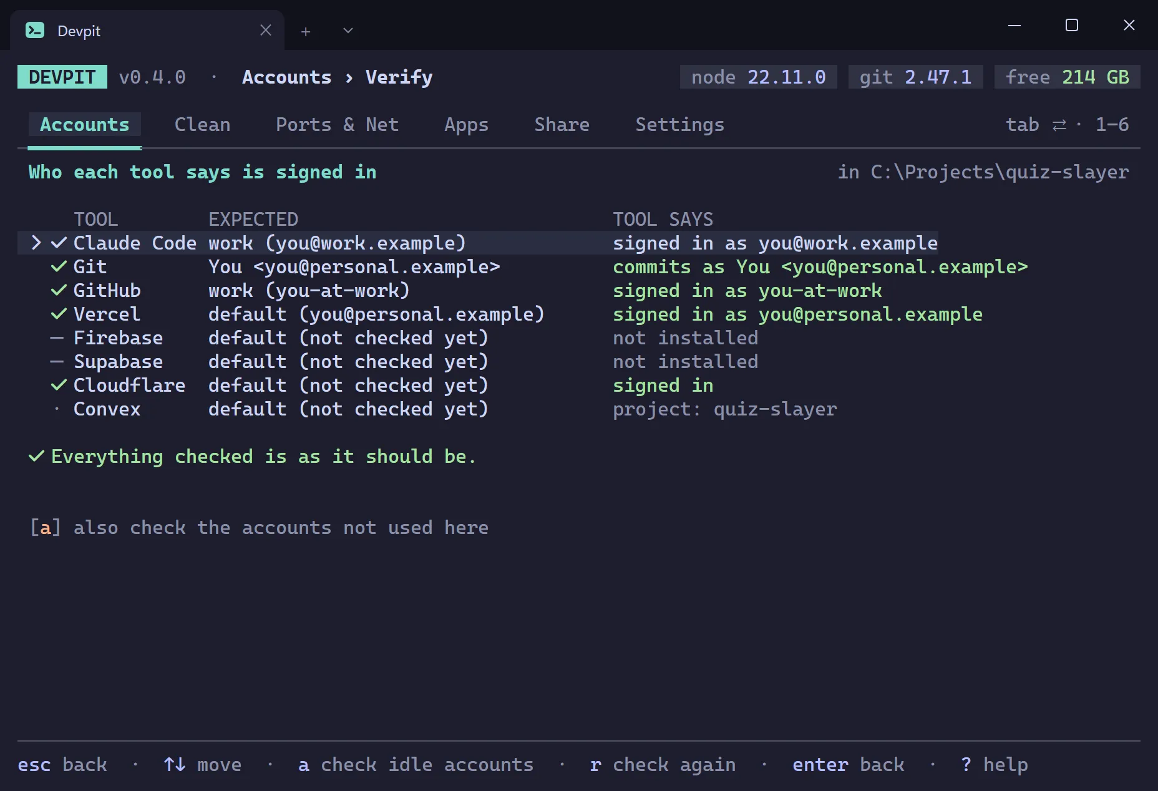Switch to the Clean tab
1158x791 pixels.
202,124
